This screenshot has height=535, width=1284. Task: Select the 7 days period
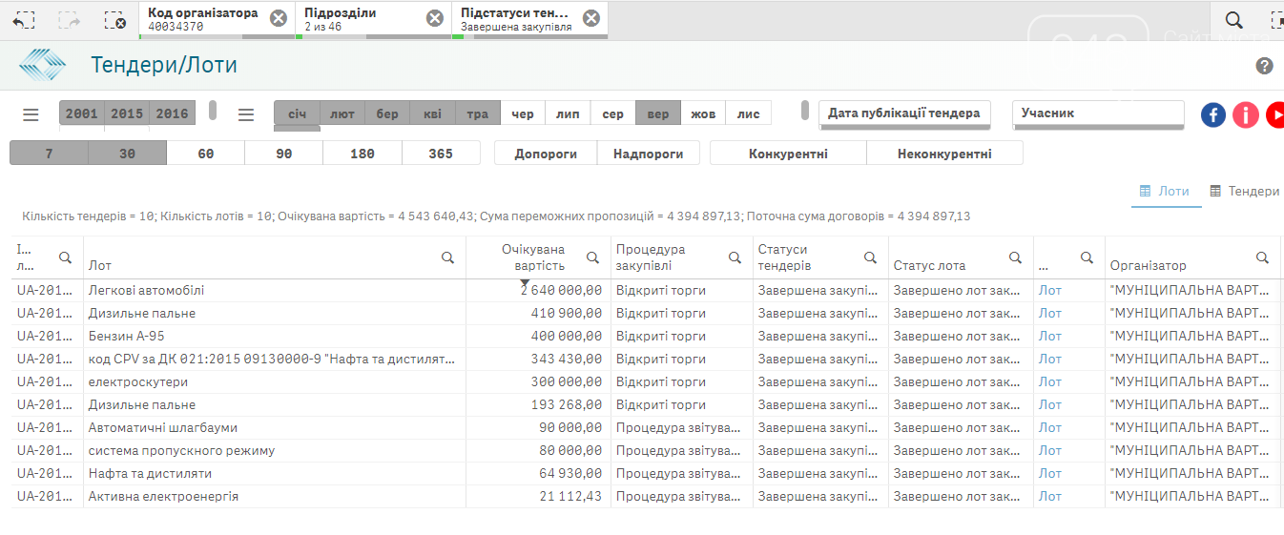pos(49,154)
